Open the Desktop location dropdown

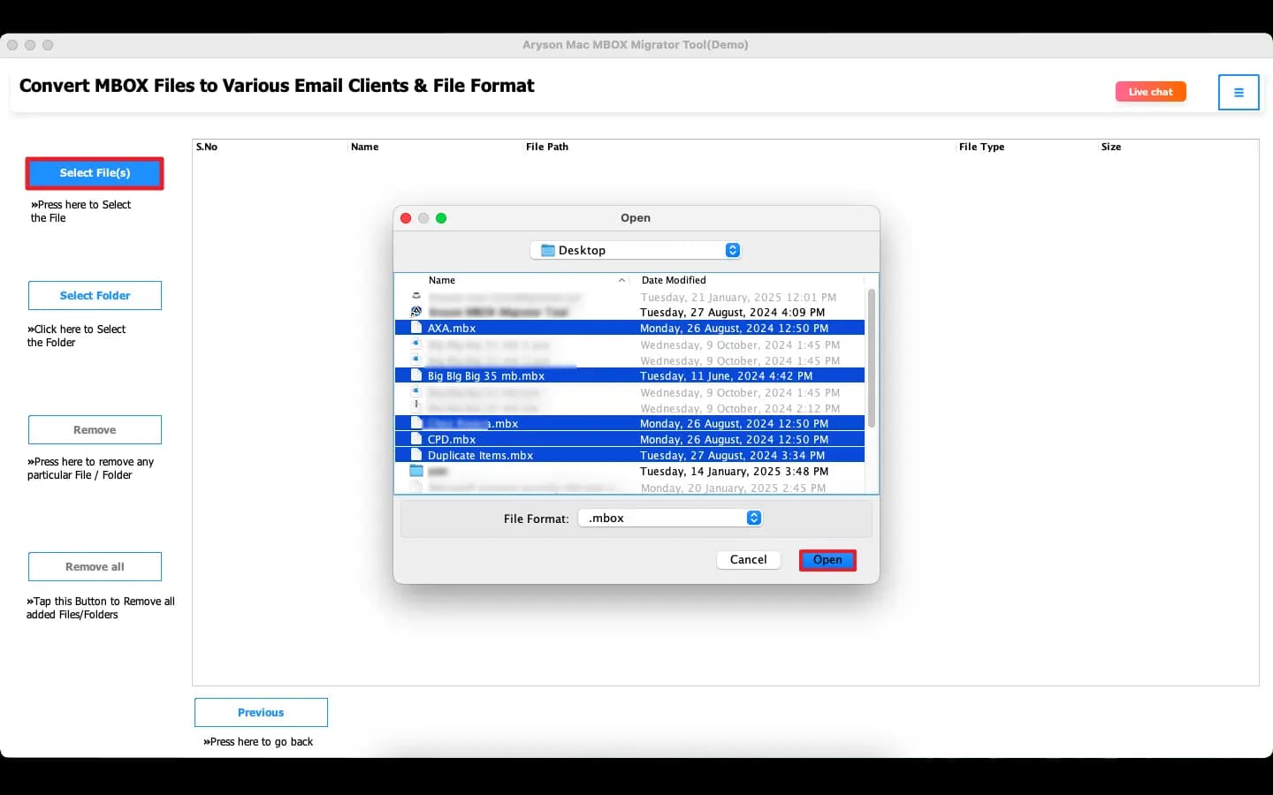coord(636,250)
